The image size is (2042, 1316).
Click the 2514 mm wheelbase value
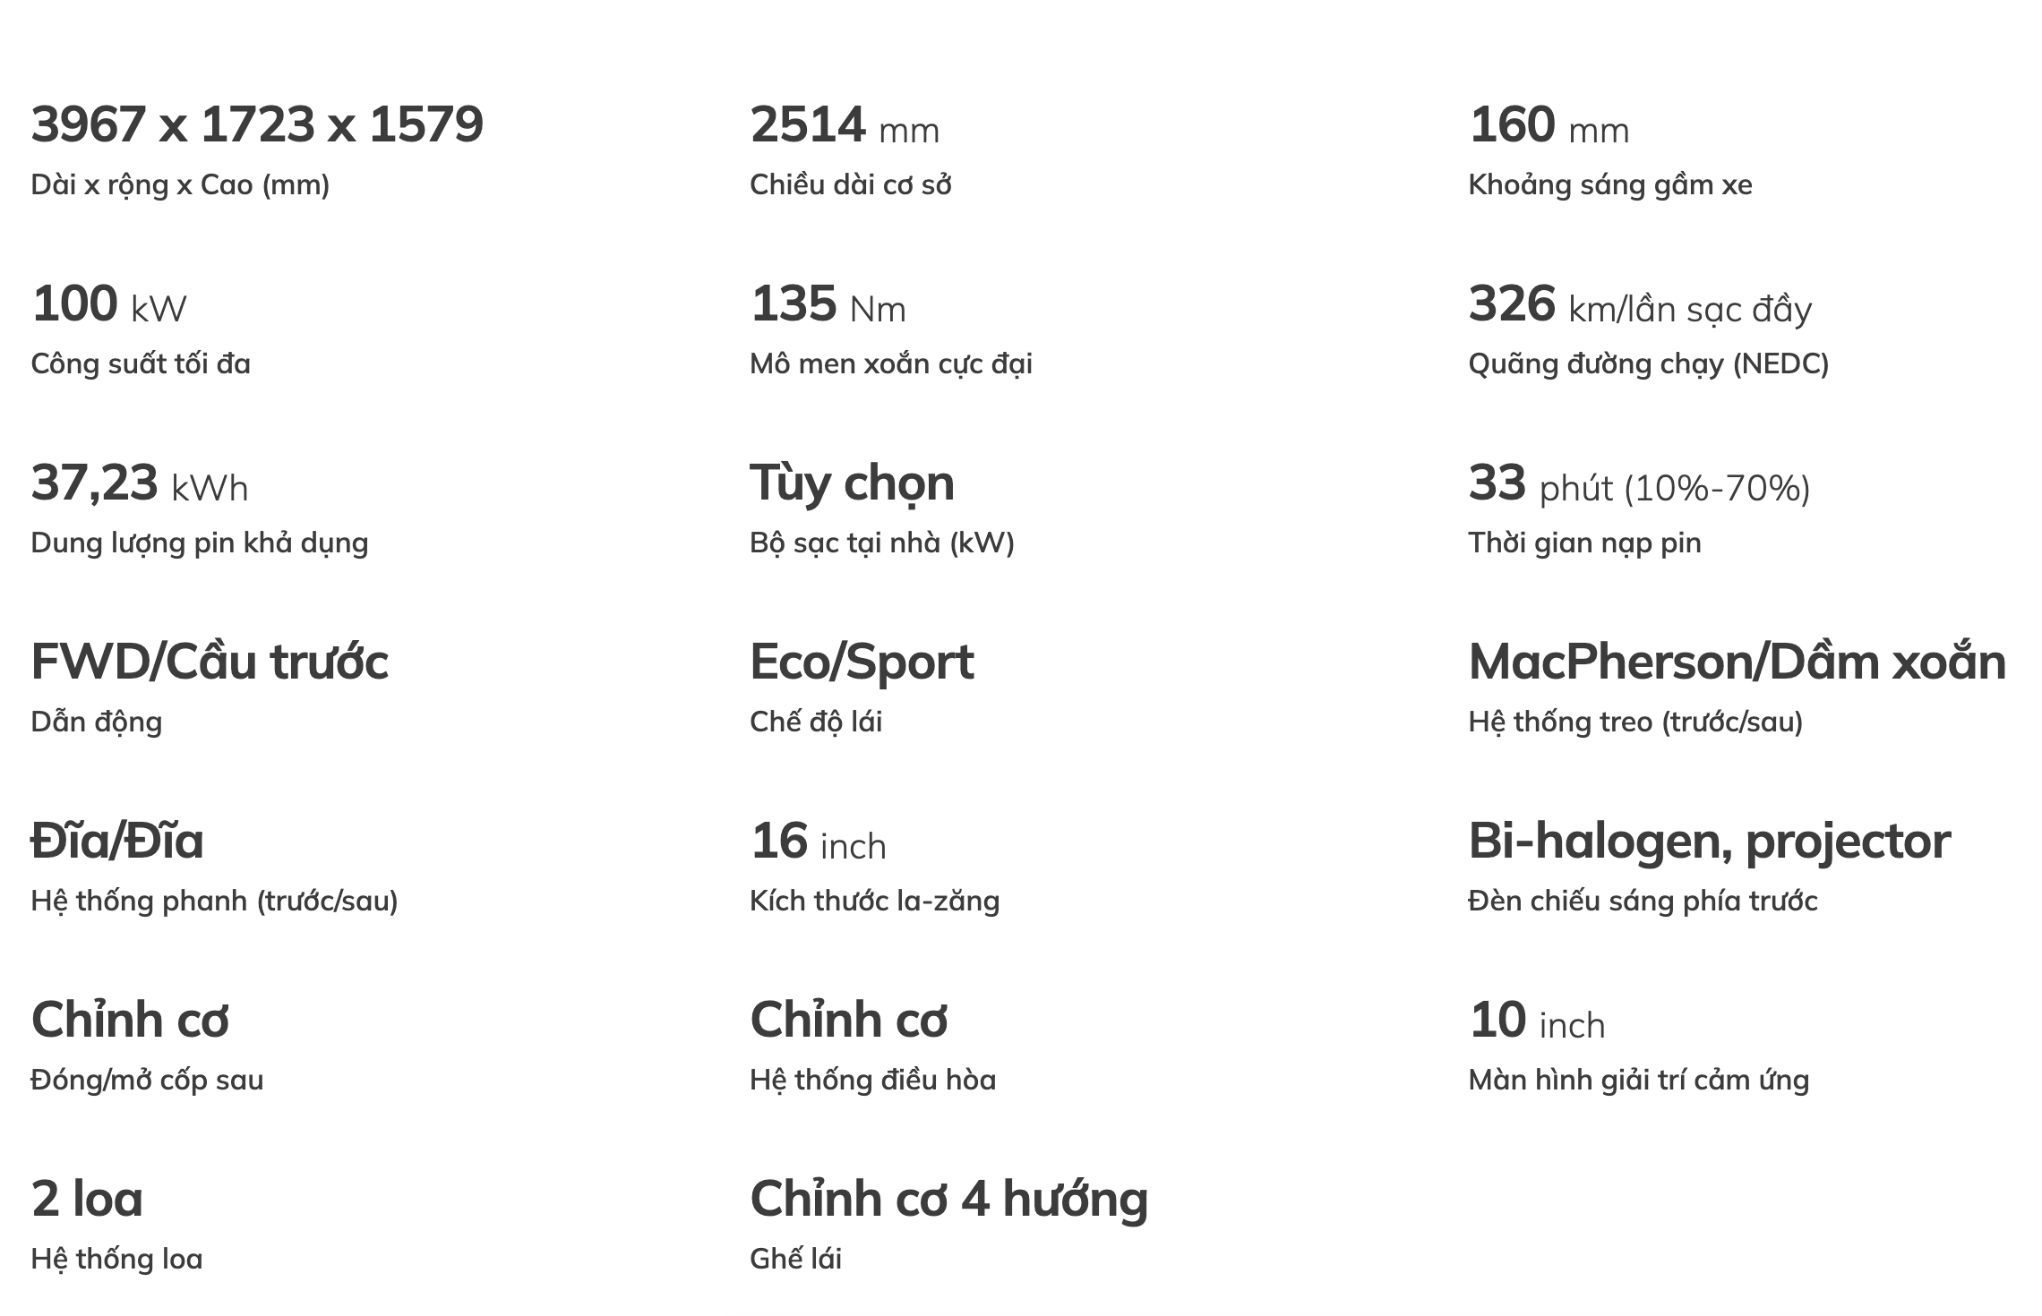[844, 125]
